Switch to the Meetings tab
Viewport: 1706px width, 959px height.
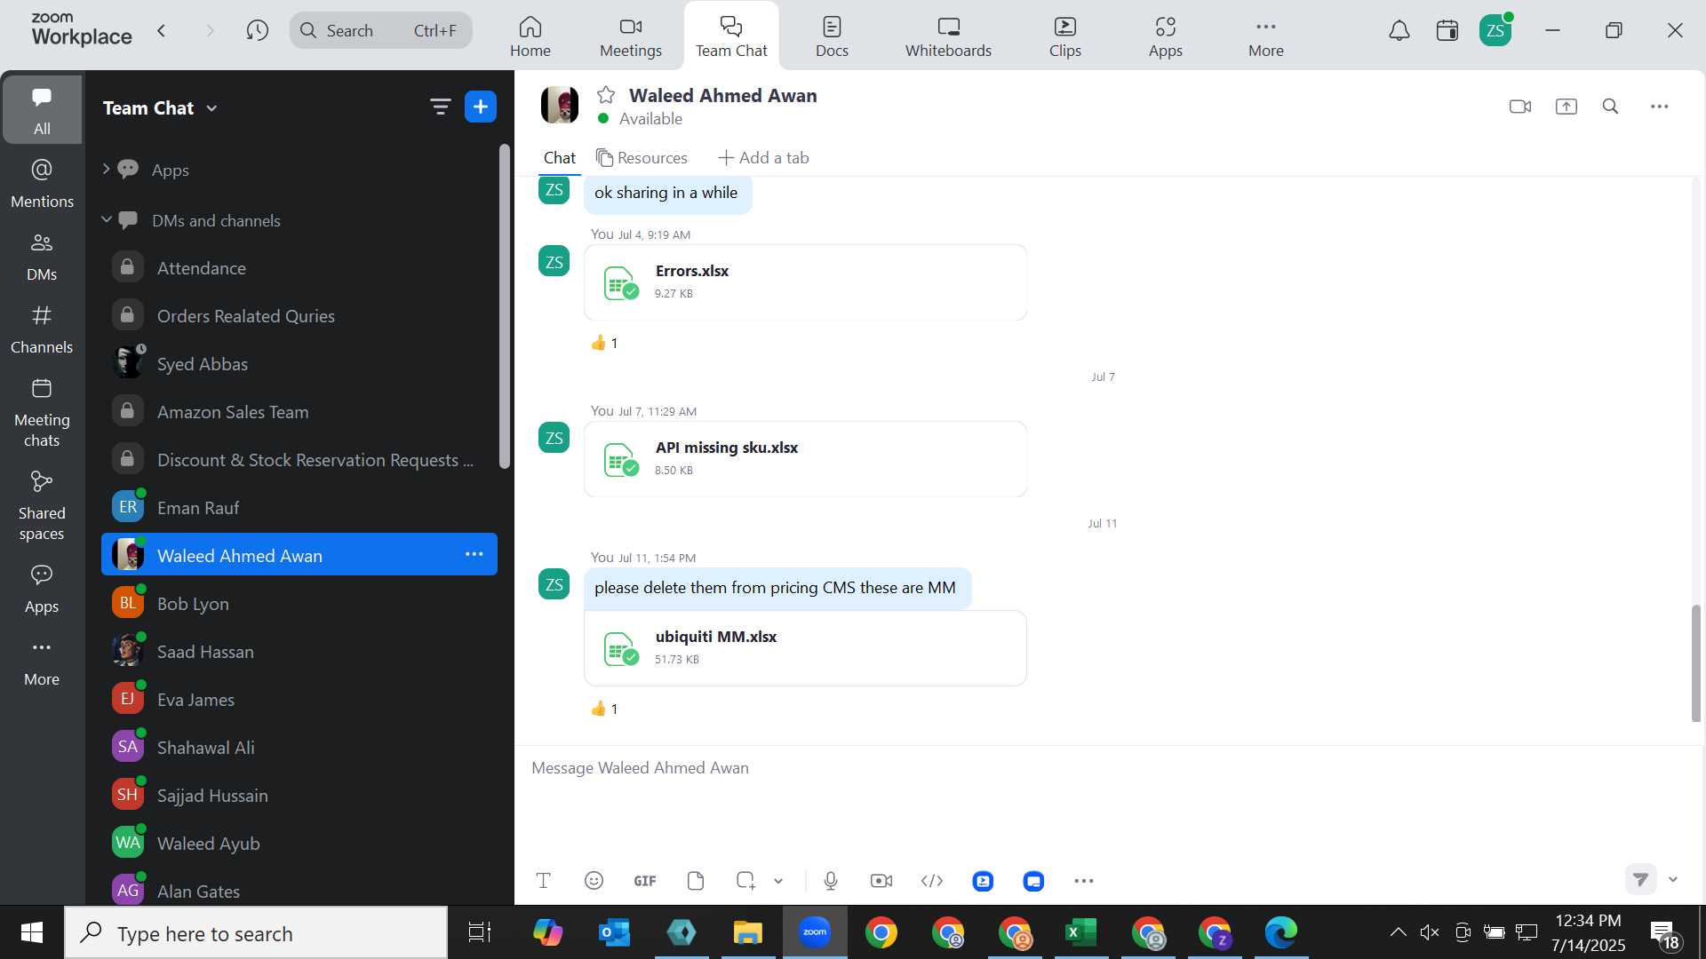click(631, 36)
